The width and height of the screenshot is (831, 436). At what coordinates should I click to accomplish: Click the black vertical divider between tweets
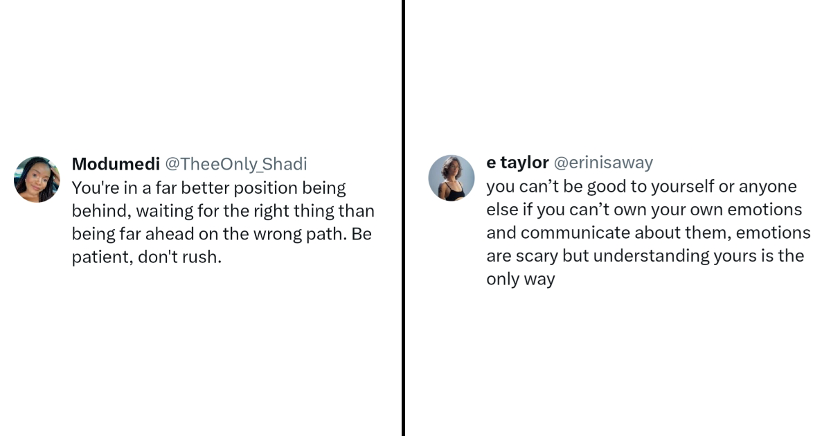403,218
